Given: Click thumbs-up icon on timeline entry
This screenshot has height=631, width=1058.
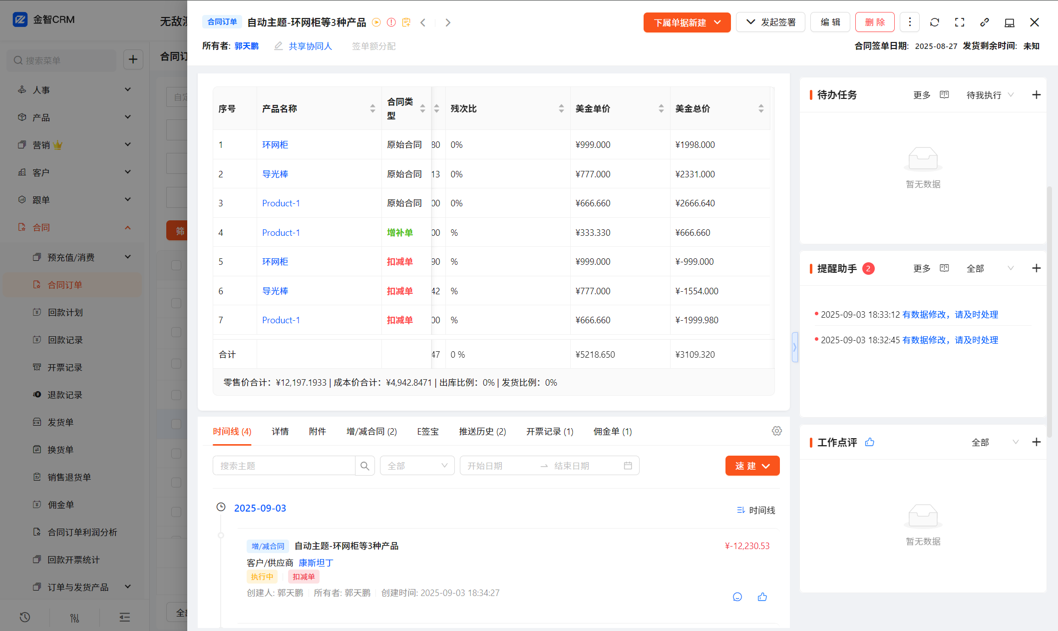Looking at the screenshot, I should [x=762, y=597].
